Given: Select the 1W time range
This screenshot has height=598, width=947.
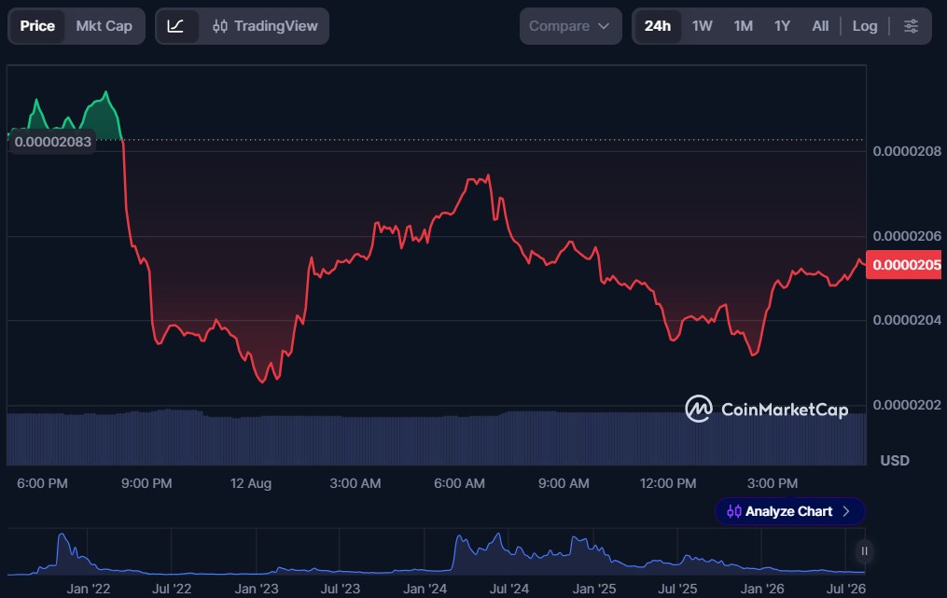Looking at the screenshot, I should [x=702, y=26].
